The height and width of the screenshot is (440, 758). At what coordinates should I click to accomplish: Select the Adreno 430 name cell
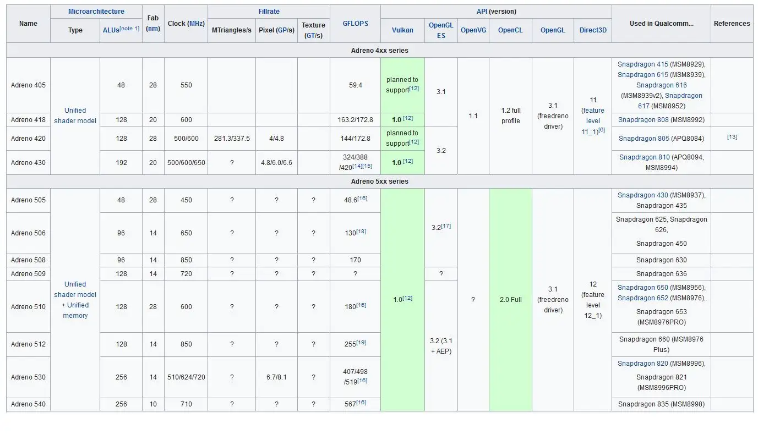pyautogui.click(x=28, y=163)
